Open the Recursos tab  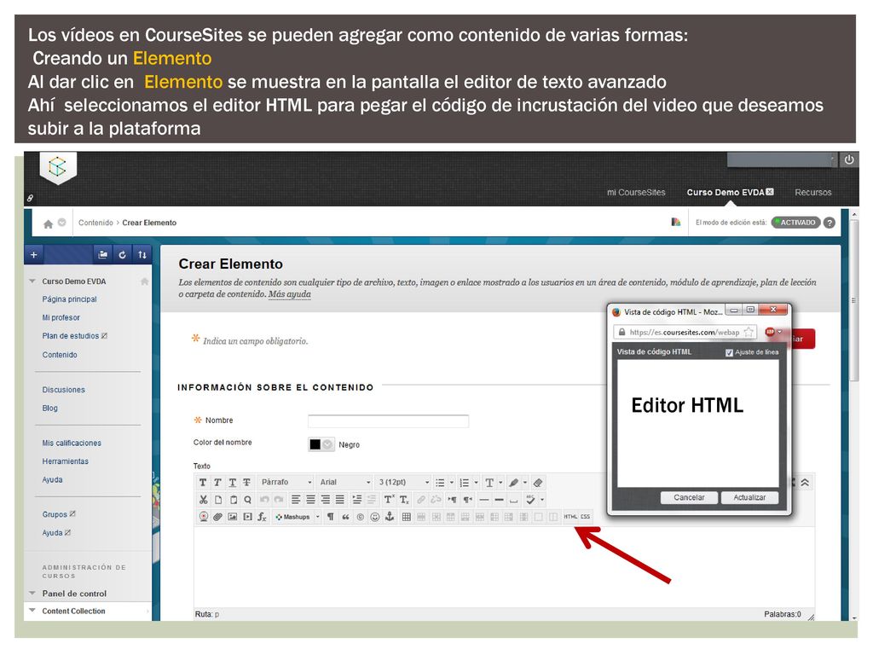pos(812,192)
